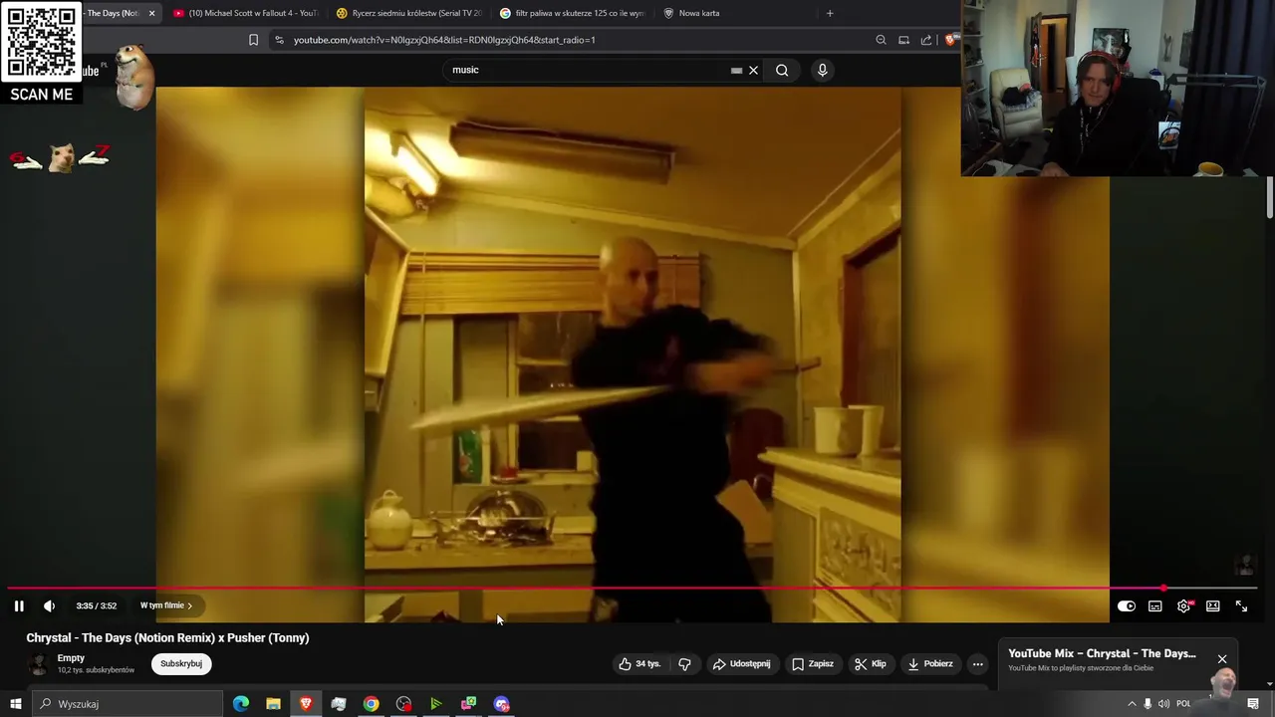Open the Windows Start menu
1275x717 pixels.
pyautogui.click(x=15, y=704)
